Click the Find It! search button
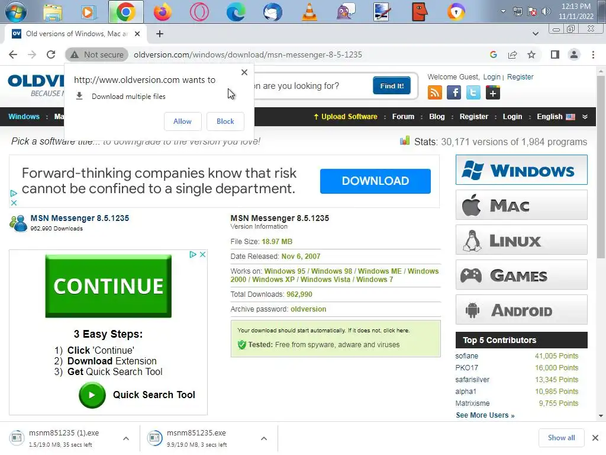Image resolution: width=606 pixels, height=455 pixels. (392, 85)
